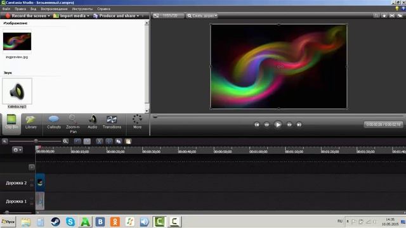Screen dimensions: 406x228
Task: Open the VK icon on the taskbar
Action: [x=100, y=222]
